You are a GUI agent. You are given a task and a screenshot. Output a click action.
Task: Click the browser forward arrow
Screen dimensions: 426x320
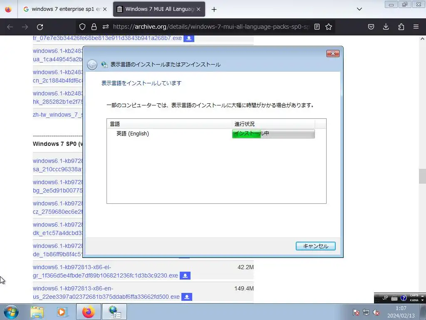pos(25,27)
